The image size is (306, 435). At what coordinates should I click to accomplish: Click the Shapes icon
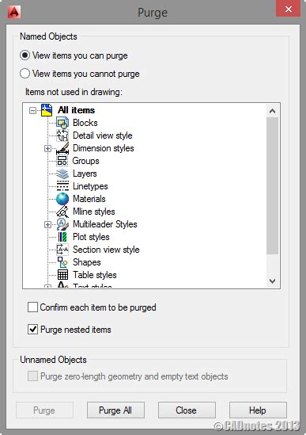click(62, 262)
